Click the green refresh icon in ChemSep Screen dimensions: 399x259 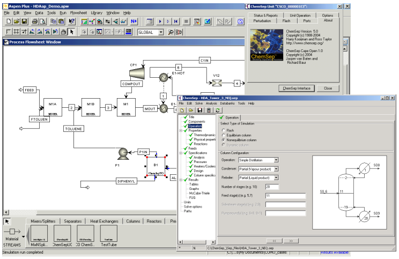pyautogui.click(x=218, y=110)
